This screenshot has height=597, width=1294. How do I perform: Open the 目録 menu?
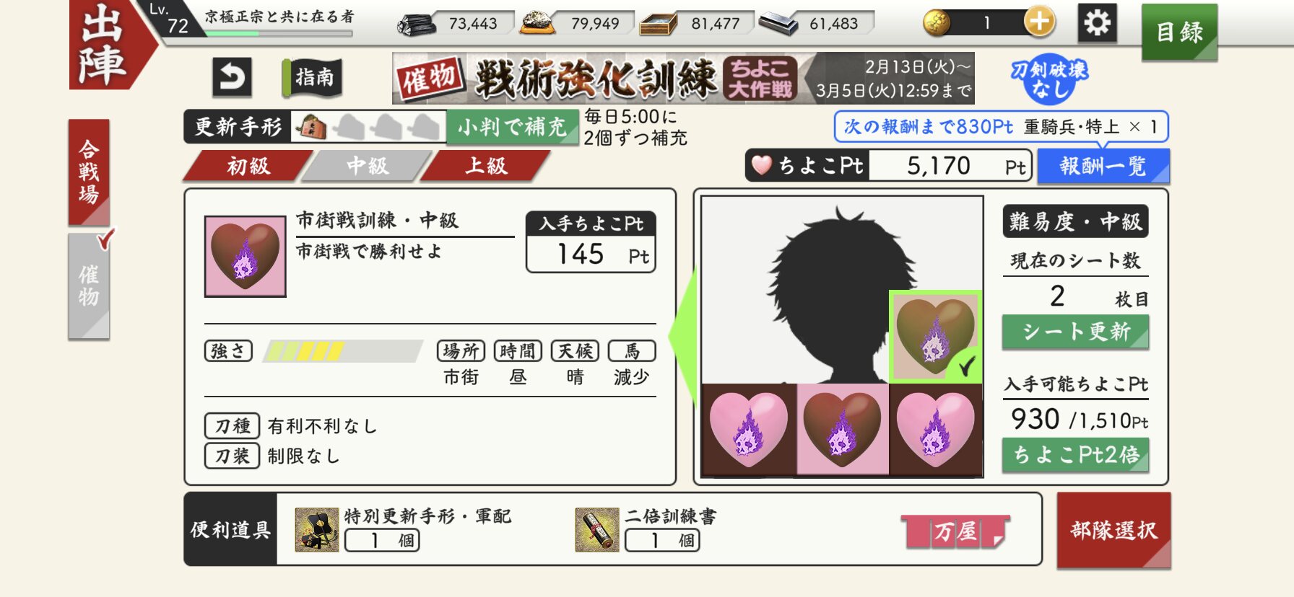(x=1179, y=32)
